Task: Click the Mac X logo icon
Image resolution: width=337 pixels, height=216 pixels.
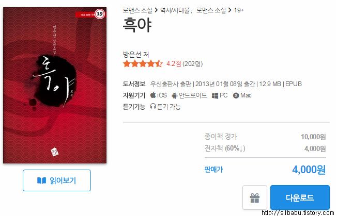Action: 236,95
